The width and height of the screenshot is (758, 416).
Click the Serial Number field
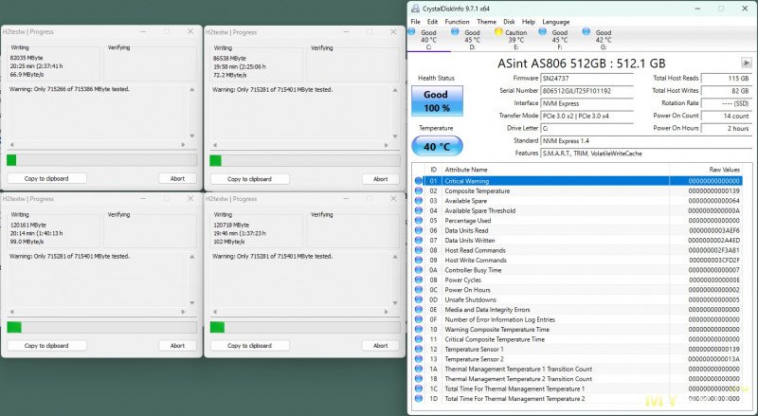(587, 90)
